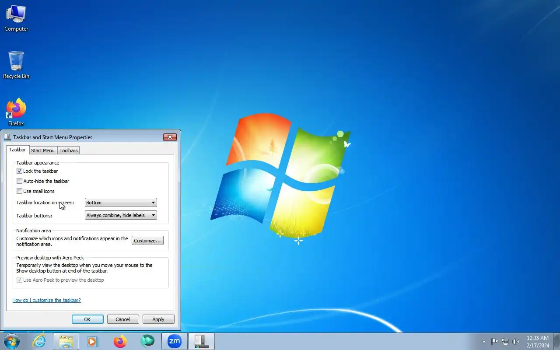560x350 pixels.
Task: Open the clock showing 12:35 AM
Action: (x=538, y=342)
